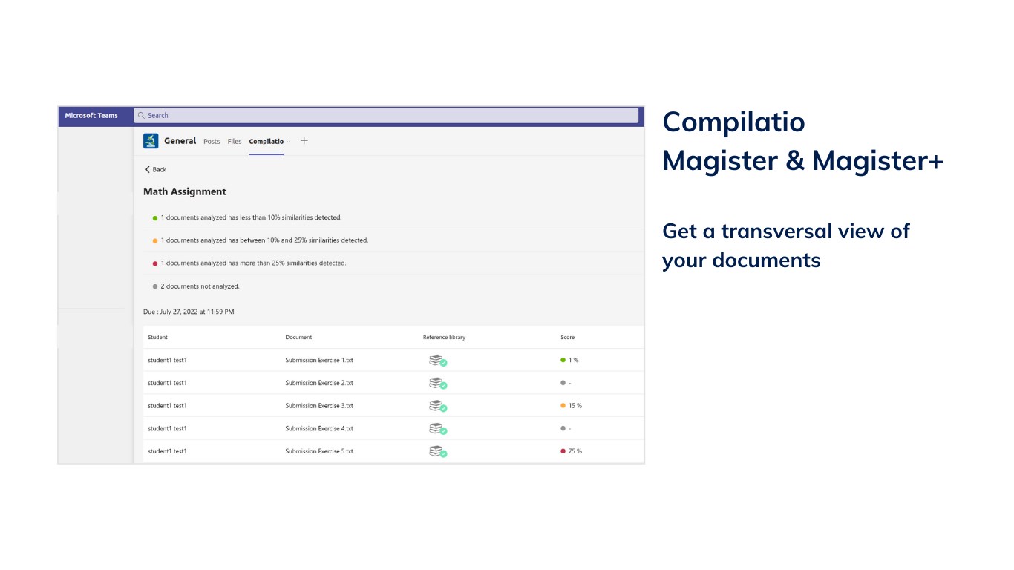Click the reference library icon for Submission Exercise 5.txt
Viewport: 1014px width, 570px height.
tap(438, 452)
